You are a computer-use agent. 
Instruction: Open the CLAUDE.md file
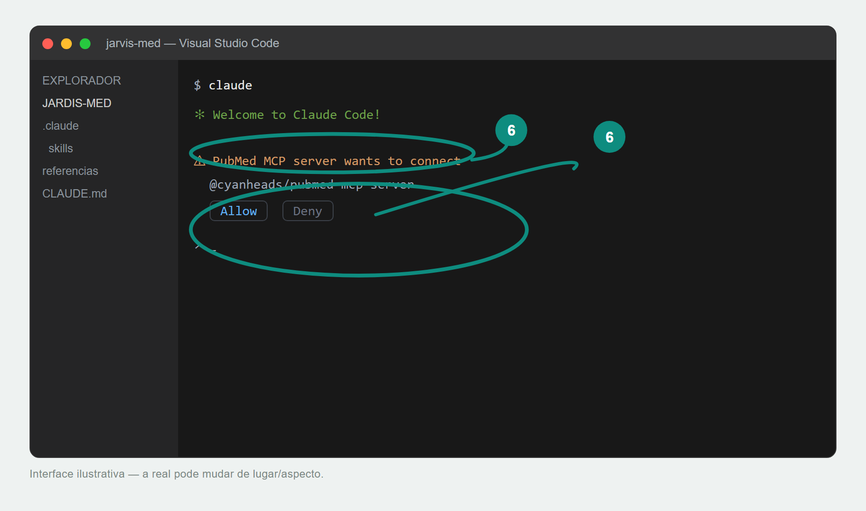click(x=75, y=194)
